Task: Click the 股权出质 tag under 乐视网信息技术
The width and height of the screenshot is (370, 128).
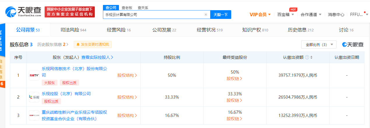Action: click(x=70, y=83)
